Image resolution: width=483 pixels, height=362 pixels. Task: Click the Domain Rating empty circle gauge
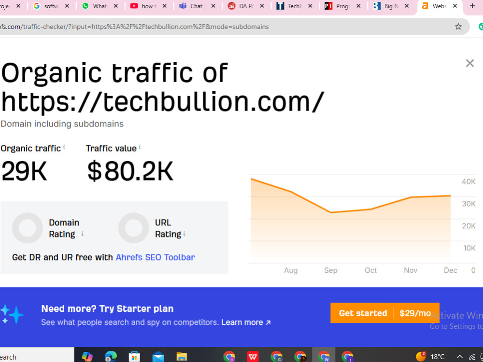coord(28,228)
